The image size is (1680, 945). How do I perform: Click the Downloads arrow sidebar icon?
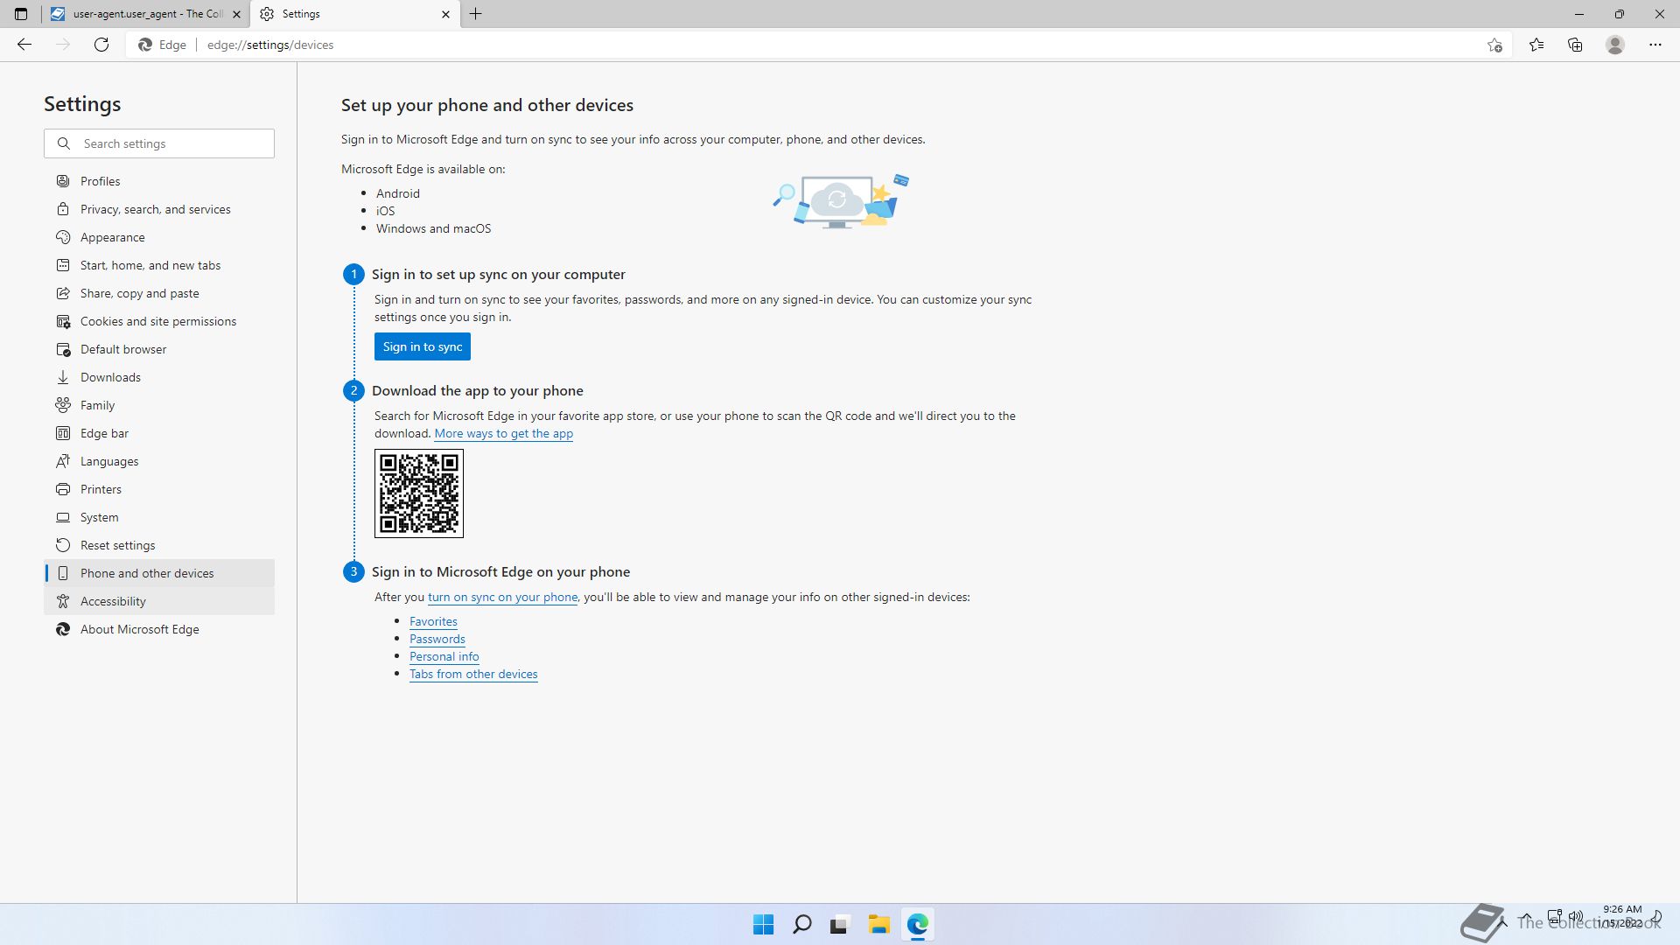pyautogui.click(x=63, y=377)
